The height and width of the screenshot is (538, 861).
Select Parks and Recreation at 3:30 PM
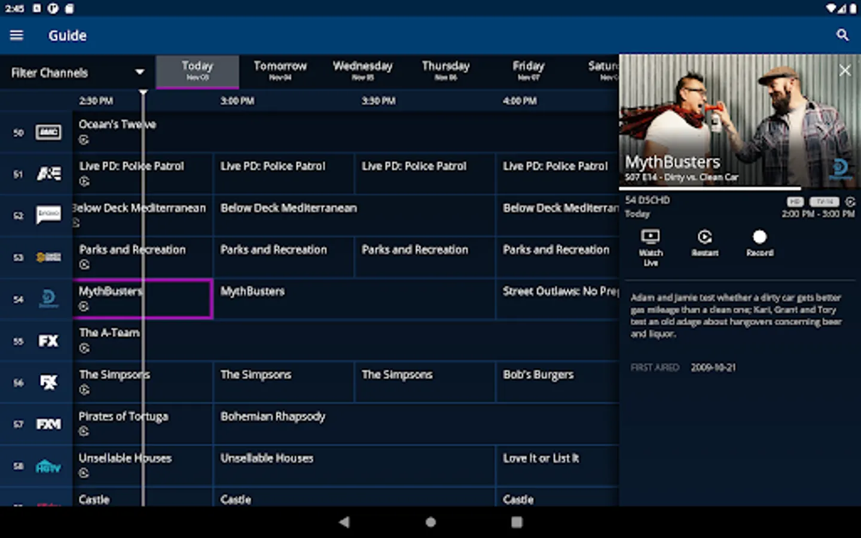425,257
